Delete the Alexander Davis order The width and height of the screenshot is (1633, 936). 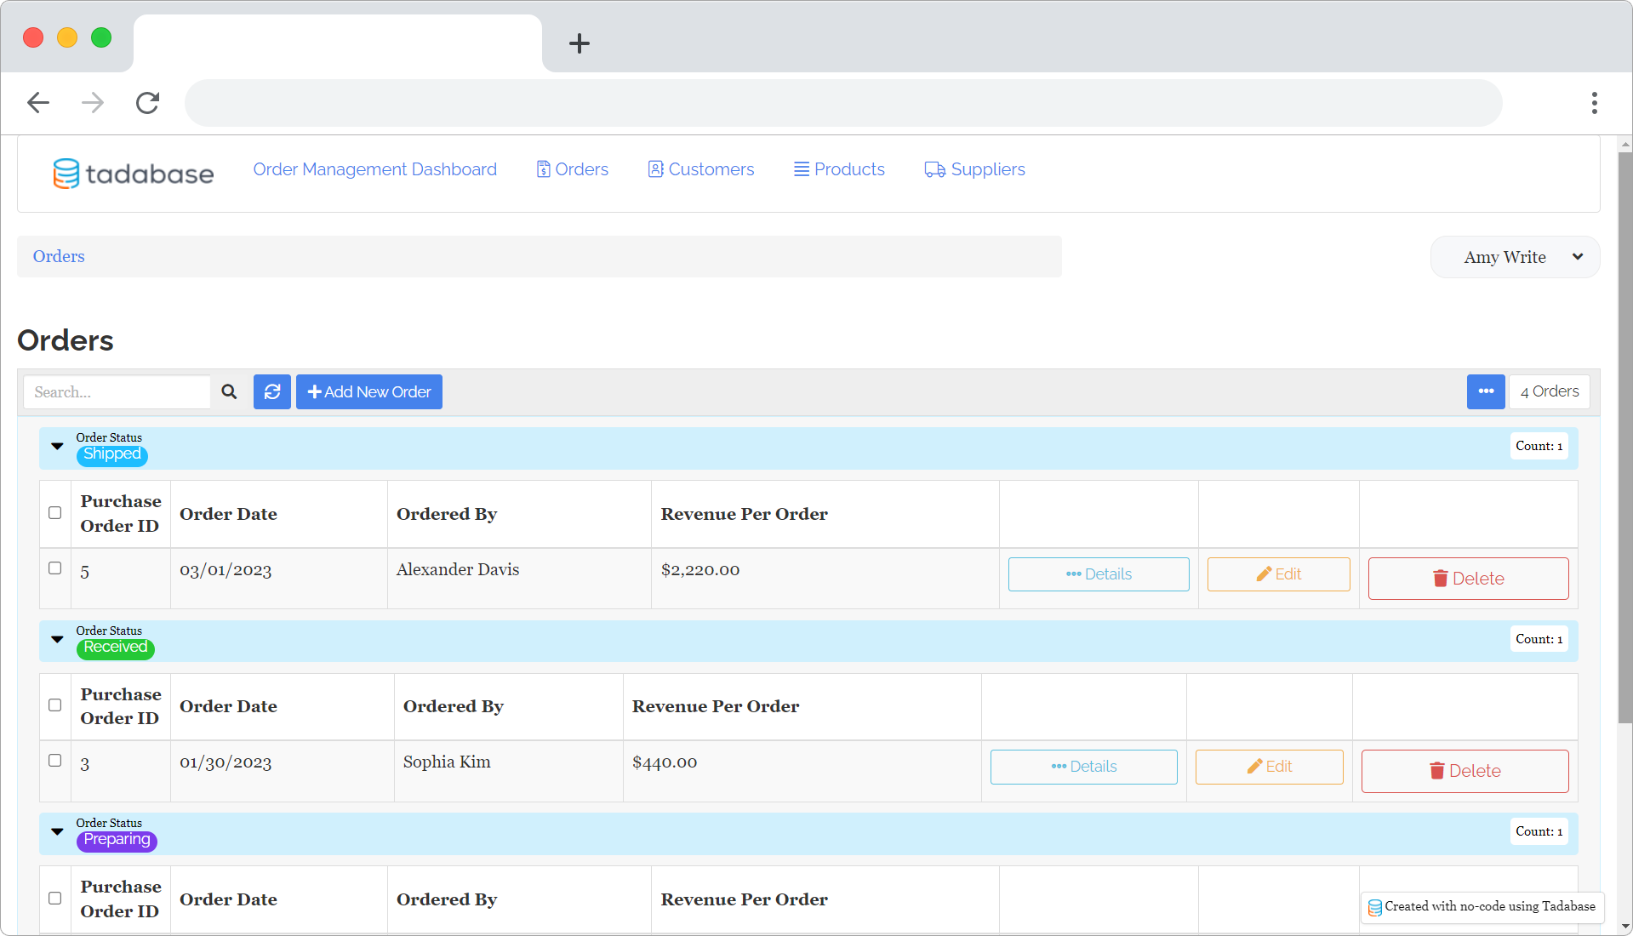tap(1468, 579)
